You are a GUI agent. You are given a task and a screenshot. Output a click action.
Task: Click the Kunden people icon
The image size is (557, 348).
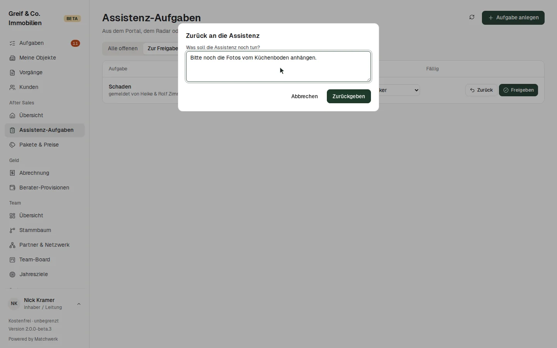12,87
